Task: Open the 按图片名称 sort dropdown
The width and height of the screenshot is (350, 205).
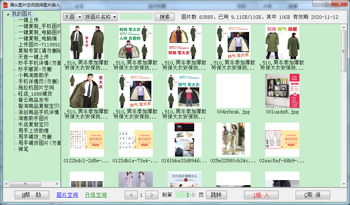Action: 100,17
